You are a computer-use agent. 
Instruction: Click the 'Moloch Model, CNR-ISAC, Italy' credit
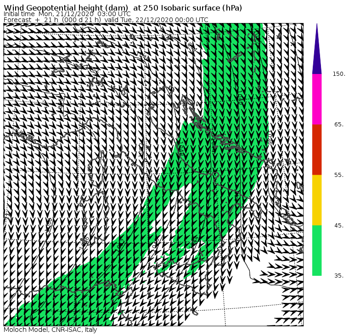pos(51,330)
